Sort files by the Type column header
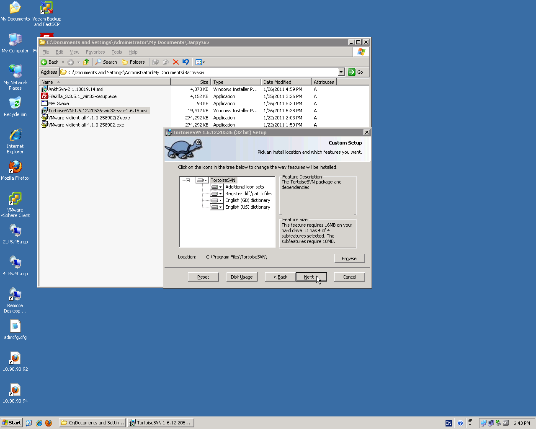This screenshot has height=429, width=536. click(236, 82)
